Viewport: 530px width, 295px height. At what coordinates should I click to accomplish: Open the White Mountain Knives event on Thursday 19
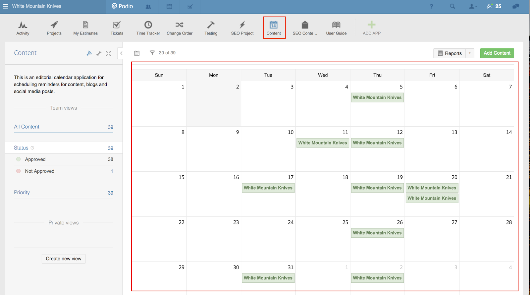point(377,188)
